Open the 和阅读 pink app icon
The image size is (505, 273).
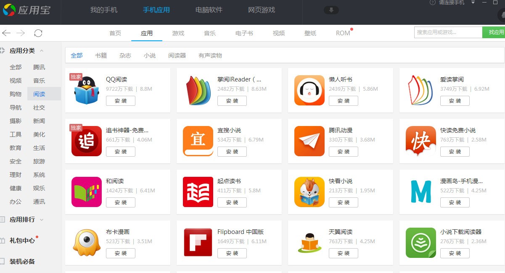87,192
